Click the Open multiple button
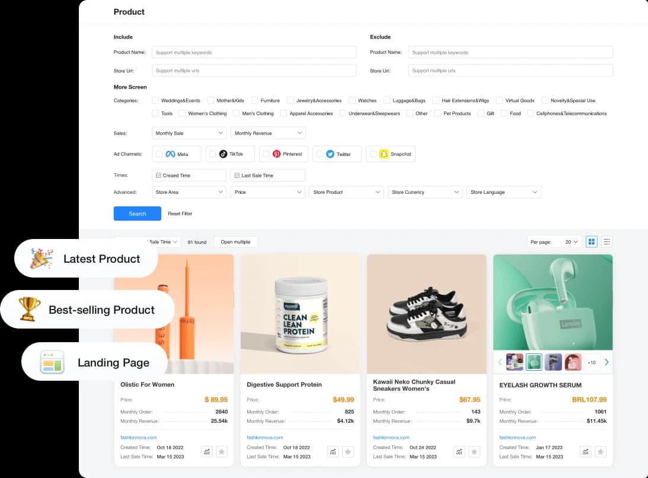 pyautogui.click(x=235, y=242)
